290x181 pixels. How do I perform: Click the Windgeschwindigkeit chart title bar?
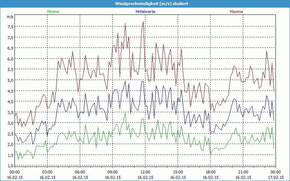[x=145, y=4]
